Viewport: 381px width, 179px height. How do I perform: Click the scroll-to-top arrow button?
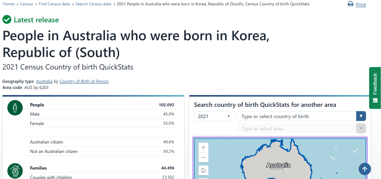[x=365, y=169]
